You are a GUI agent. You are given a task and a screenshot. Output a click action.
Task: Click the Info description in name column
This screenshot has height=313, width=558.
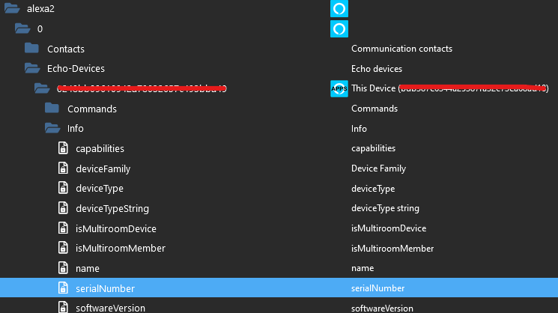tap(359, 128)
